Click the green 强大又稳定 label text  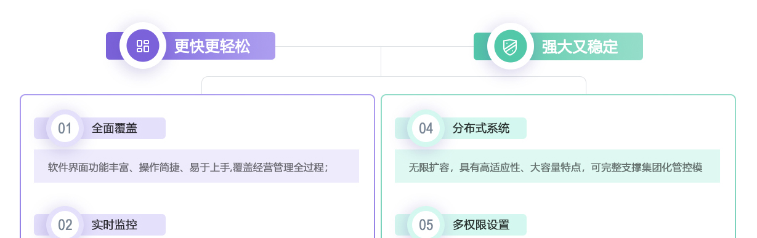tap(580, 46)
